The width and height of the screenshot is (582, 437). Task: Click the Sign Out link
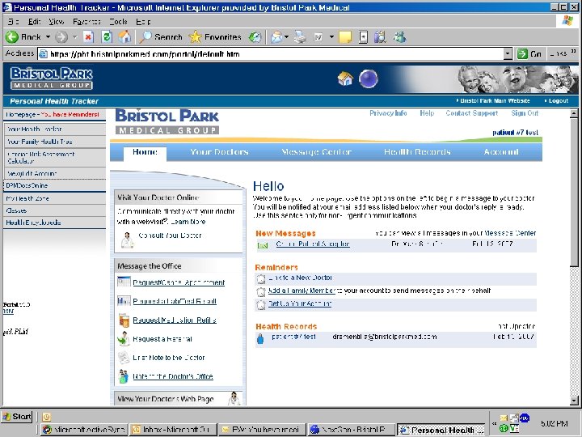525,113
